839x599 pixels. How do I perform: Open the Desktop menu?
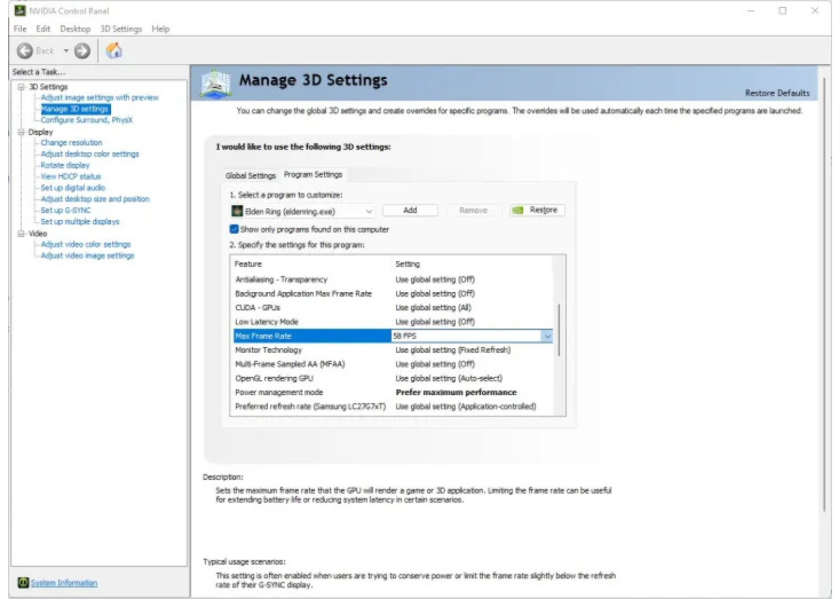(x=75, y=29)
